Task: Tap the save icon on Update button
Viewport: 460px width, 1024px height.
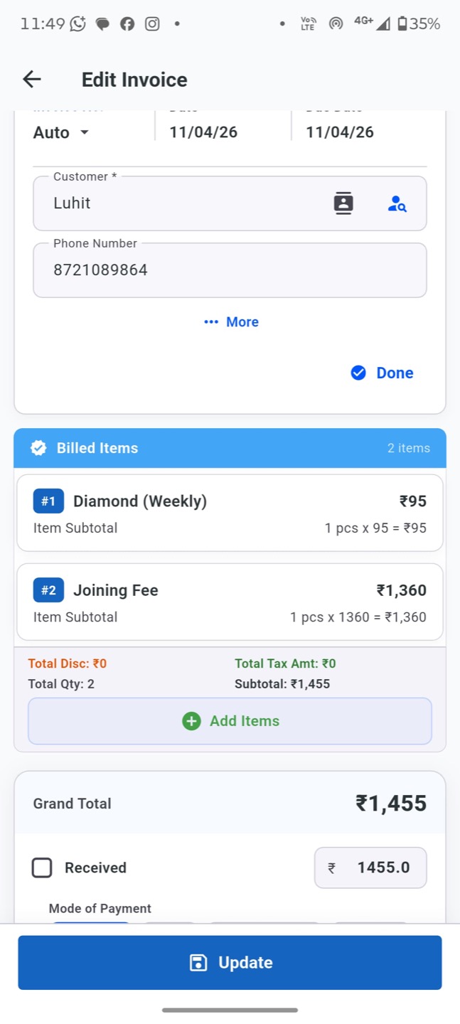Action: click(198, 963)
